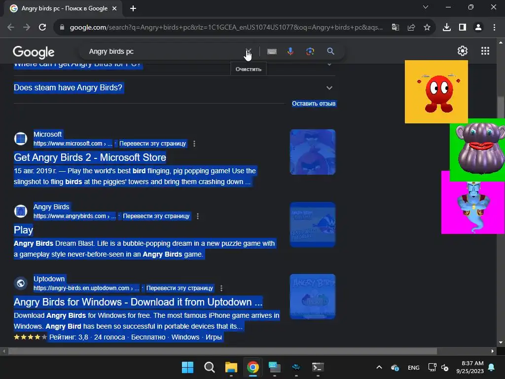505x379 pixels.
Task: Click the horizontal scrollbar thumb
Action: [x=222, y=351]
